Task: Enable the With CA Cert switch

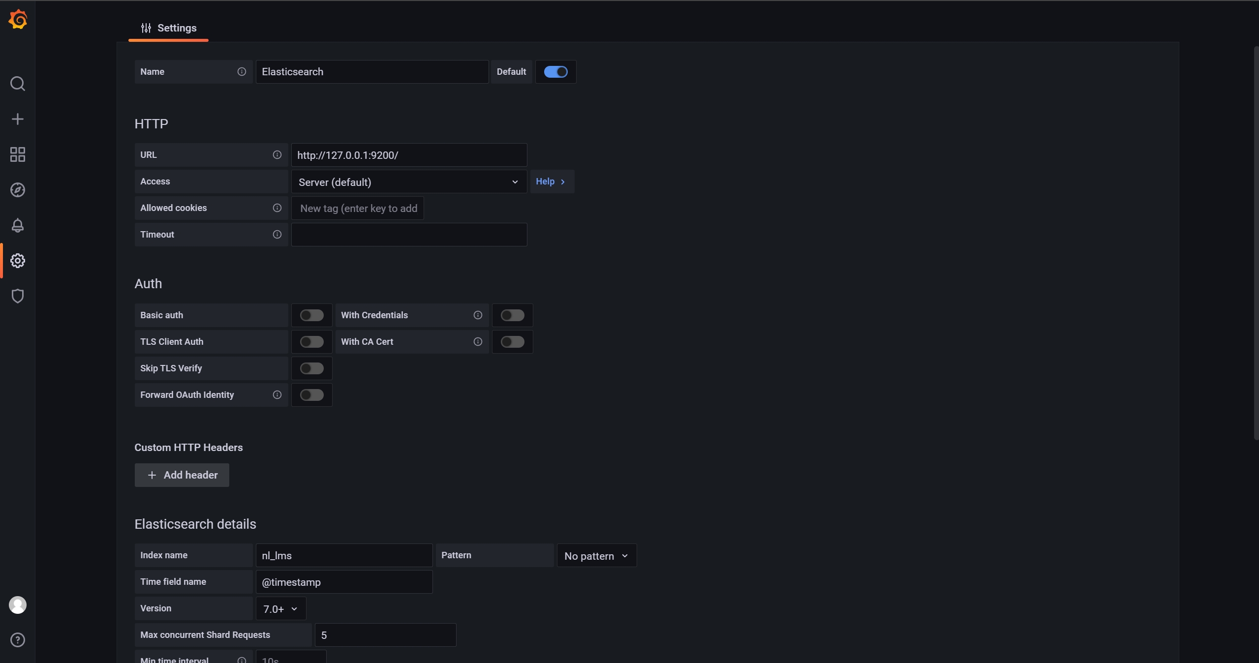Action: coord(513,342)
